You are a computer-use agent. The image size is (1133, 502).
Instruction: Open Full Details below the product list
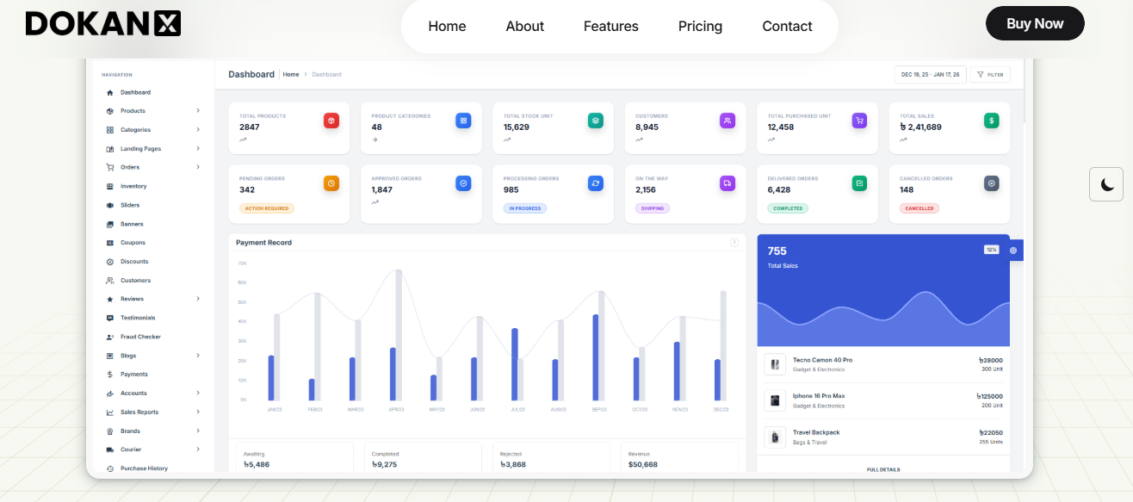pos(882,469)
